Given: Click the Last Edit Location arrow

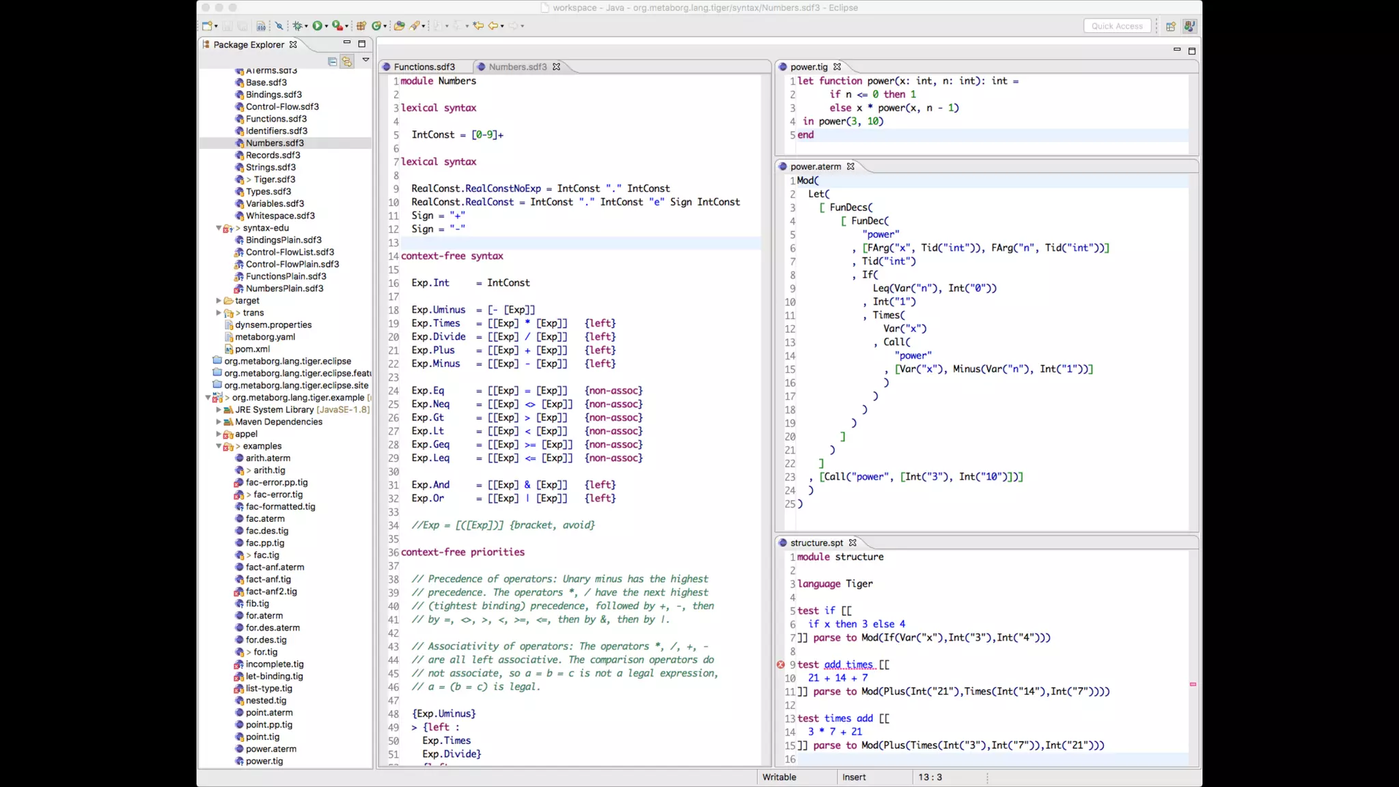Looking at the screenshot, I should point(478,26).
